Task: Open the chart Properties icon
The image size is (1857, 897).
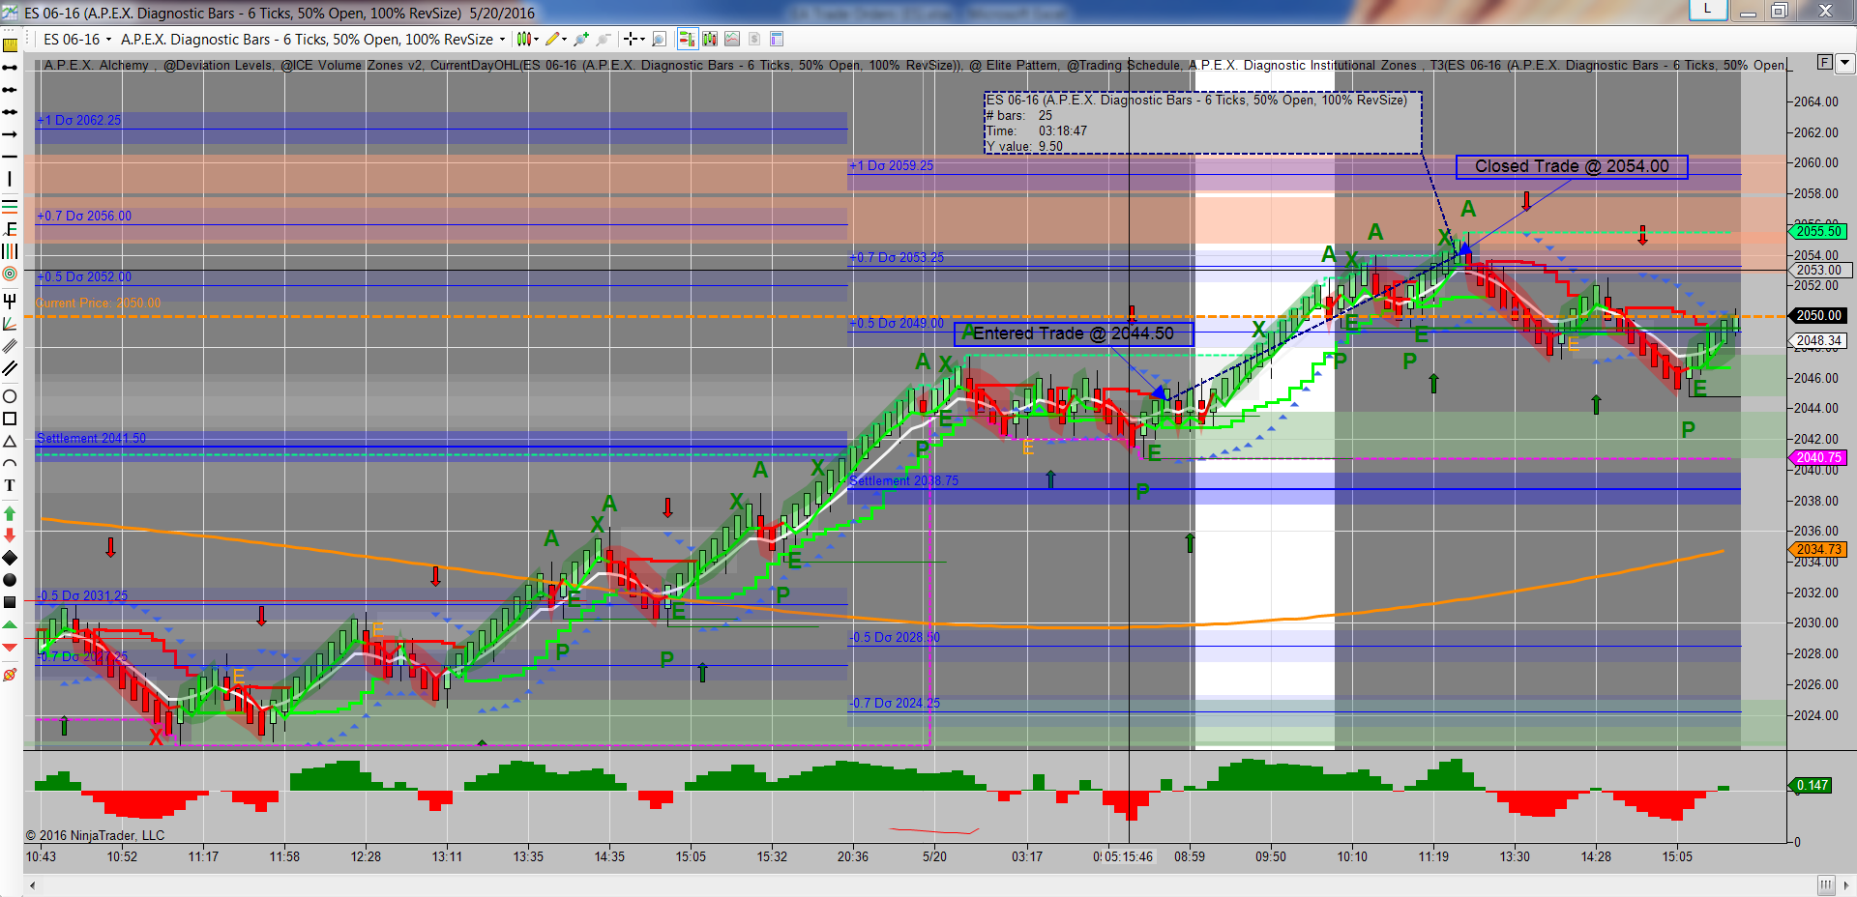Action: (776, 39)
